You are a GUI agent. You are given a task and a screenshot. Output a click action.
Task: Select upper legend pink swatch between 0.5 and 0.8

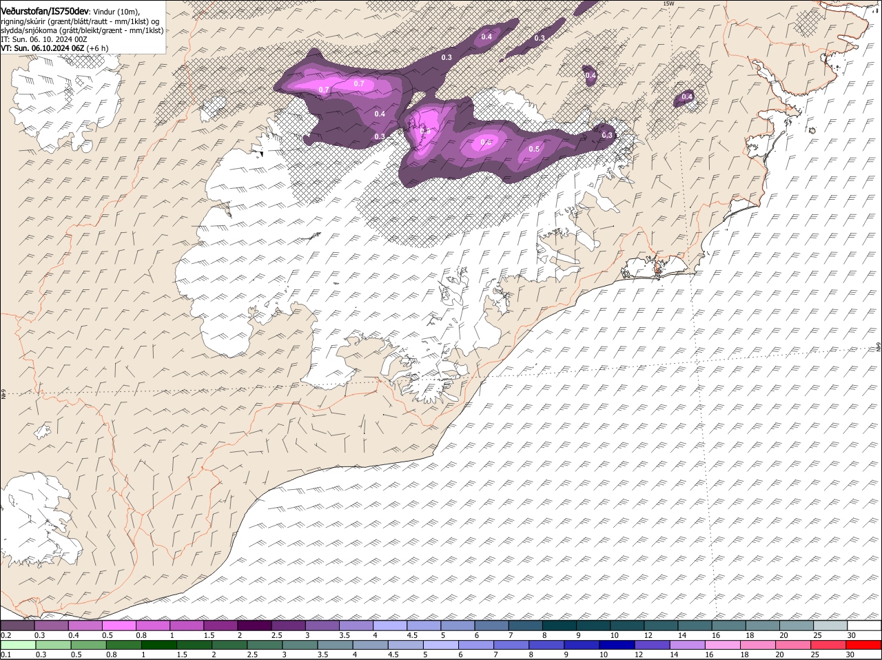[119, 626]
